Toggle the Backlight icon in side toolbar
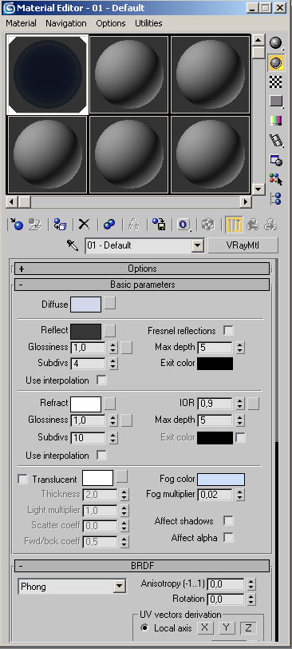This screenshot has height=649, width=292. click(x=276, y=62)
